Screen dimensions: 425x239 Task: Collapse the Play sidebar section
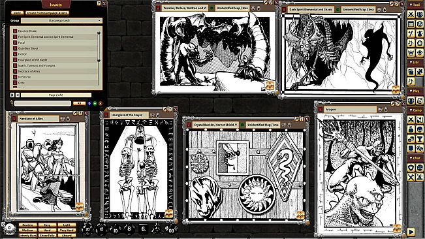click(415, 91)
